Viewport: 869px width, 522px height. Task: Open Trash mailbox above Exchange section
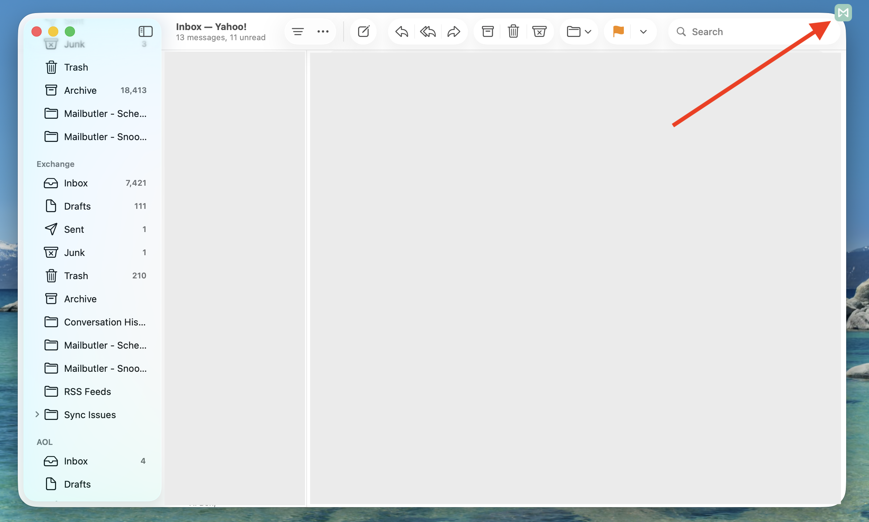pyautogui.click(x=92, y=67)
